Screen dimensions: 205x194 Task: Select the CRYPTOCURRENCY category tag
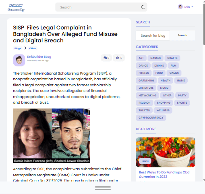pos(151,118)
